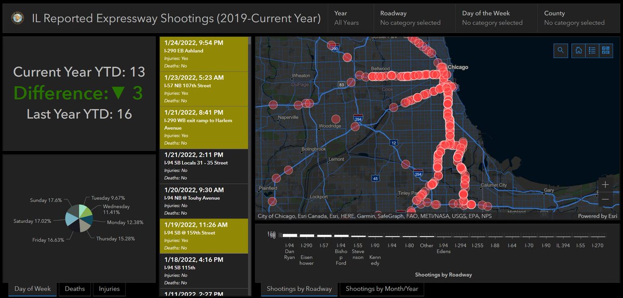Click the green 'Difference: 3' indicator
This screenshot has height=298, width=623.
(x=78, y=93)
